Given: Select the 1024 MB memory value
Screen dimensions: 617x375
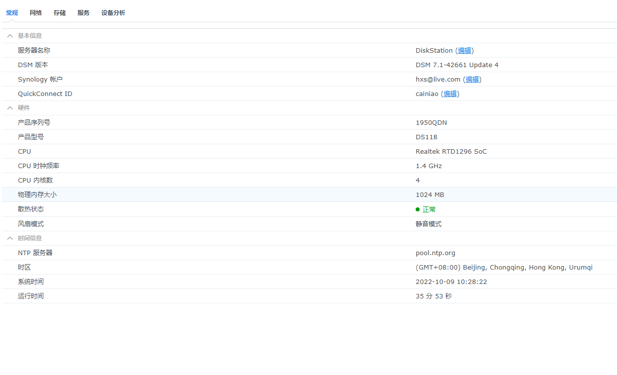Looking at the screenshot, I should coord(430,194).
